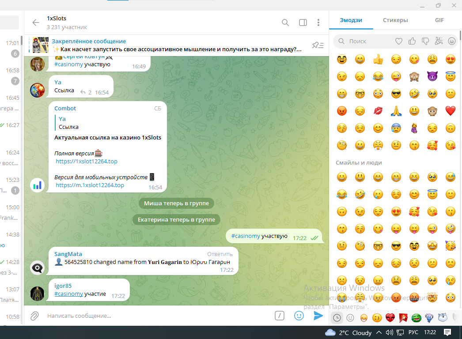Click #casinomy hashtag in your sent message

246,236
